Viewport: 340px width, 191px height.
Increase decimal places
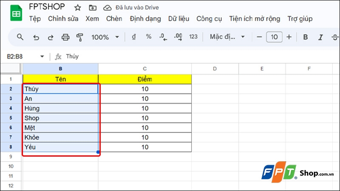pos(178,37)
